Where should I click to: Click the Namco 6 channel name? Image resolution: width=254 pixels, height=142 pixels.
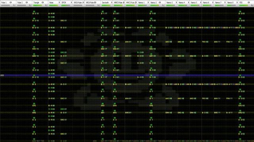[206, 3]
